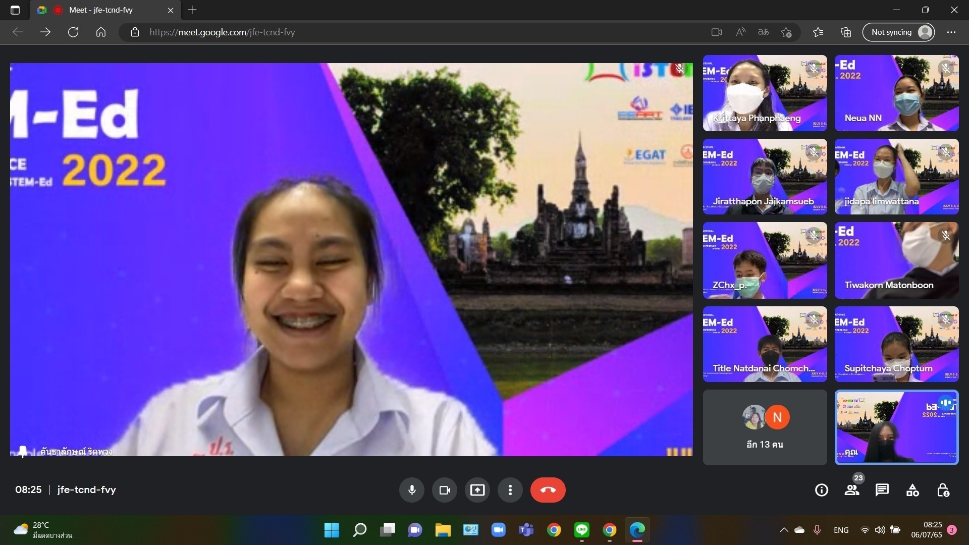Screen dimensions: 969x545
Task: Open meeting details info icon
Action: (x=822, y=490)
